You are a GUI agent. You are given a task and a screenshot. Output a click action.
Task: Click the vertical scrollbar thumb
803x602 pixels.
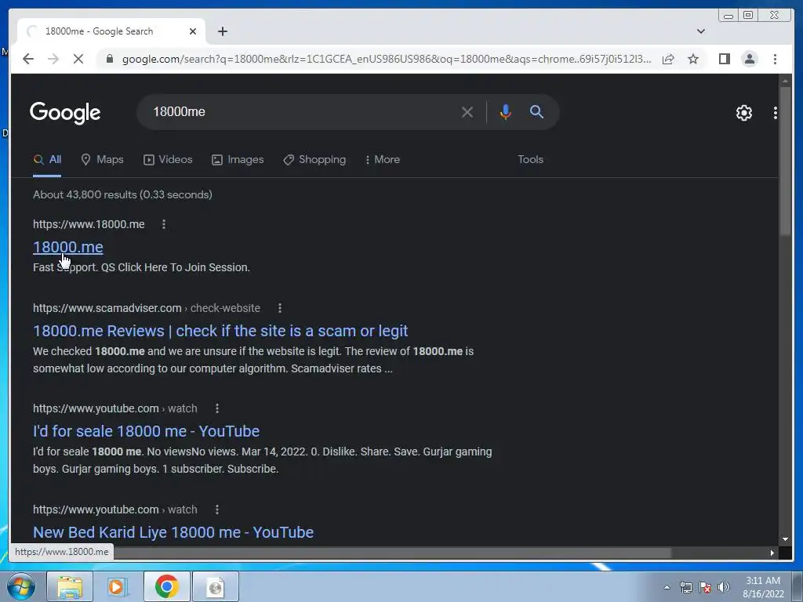[x=784, y=161]
